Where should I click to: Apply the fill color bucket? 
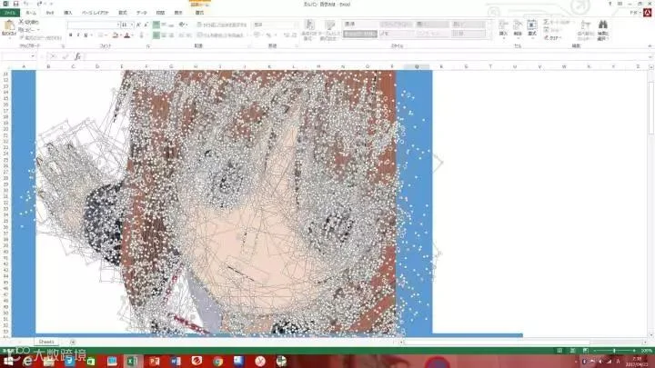(x=116, y=35)
